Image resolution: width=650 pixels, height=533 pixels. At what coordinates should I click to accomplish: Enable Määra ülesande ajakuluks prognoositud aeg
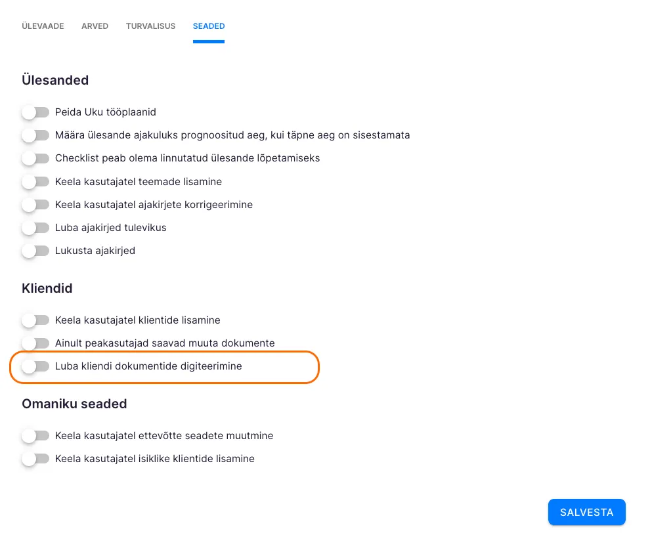pyautogui.click(x=35, y=135)
